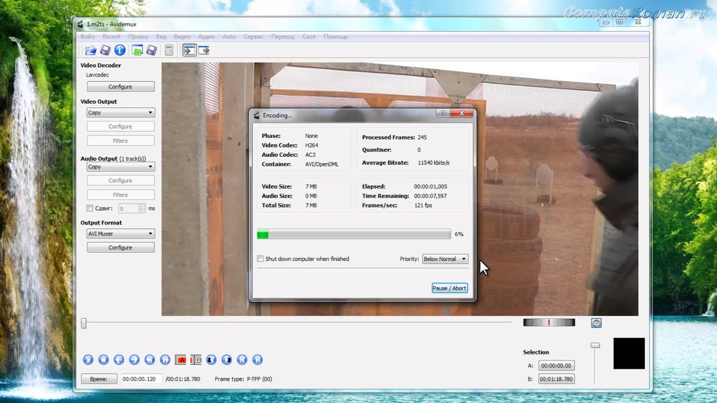This screenshot has width=717, height=403.
Task: Set selection end marker B
Action: 195,360
